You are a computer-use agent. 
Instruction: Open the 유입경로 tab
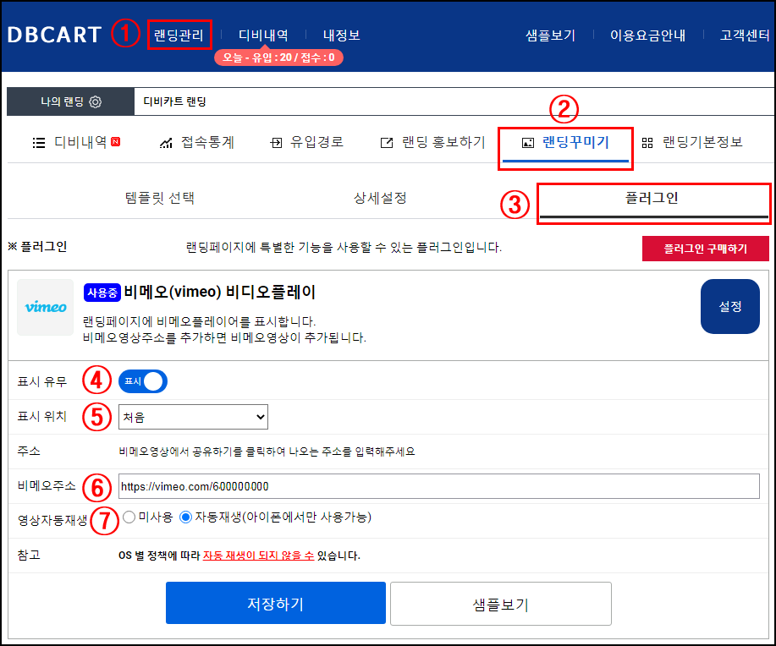306,142
